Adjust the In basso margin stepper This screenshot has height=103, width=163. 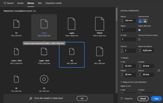[x=140, y=66]
